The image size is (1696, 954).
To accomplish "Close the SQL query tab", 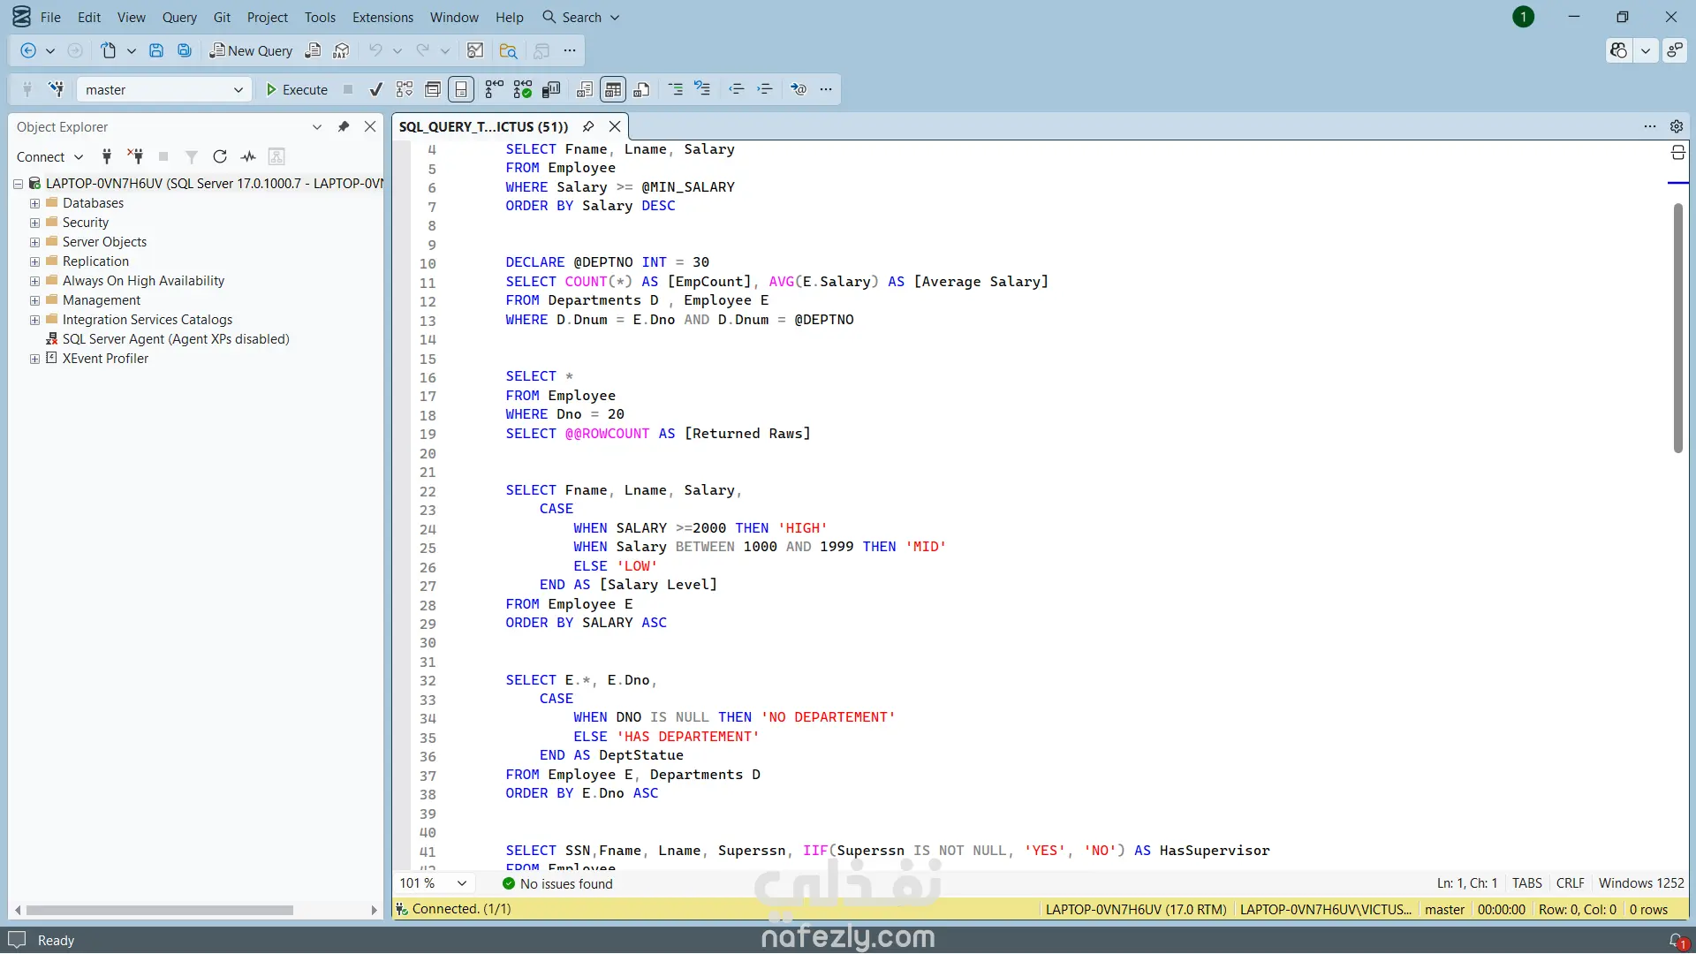I will pos(615,126).
